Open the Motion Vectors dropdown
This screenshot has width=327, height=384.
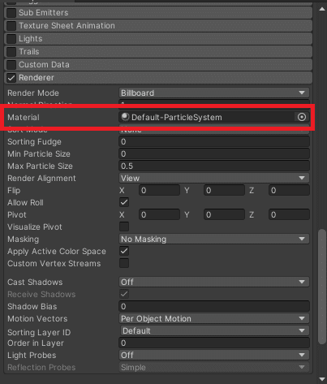[x=214, y=318]
